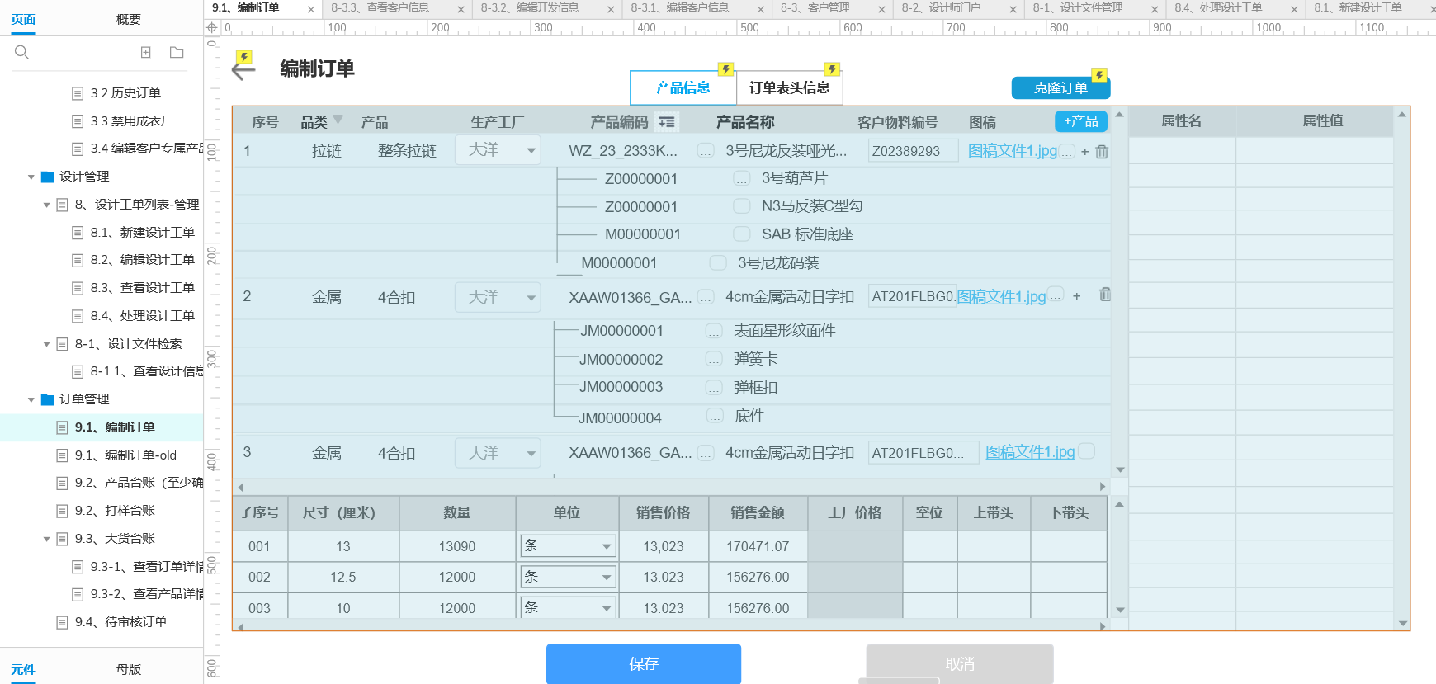Collapse the 订单管理 folder
Viewport: 1436px width, 684px height.
[31, 399]
